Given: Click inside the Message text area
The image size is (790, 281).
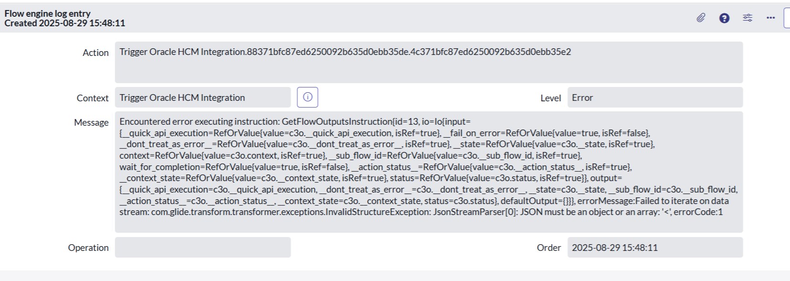Looking at the screenshot, I should (x=429, y=172).
